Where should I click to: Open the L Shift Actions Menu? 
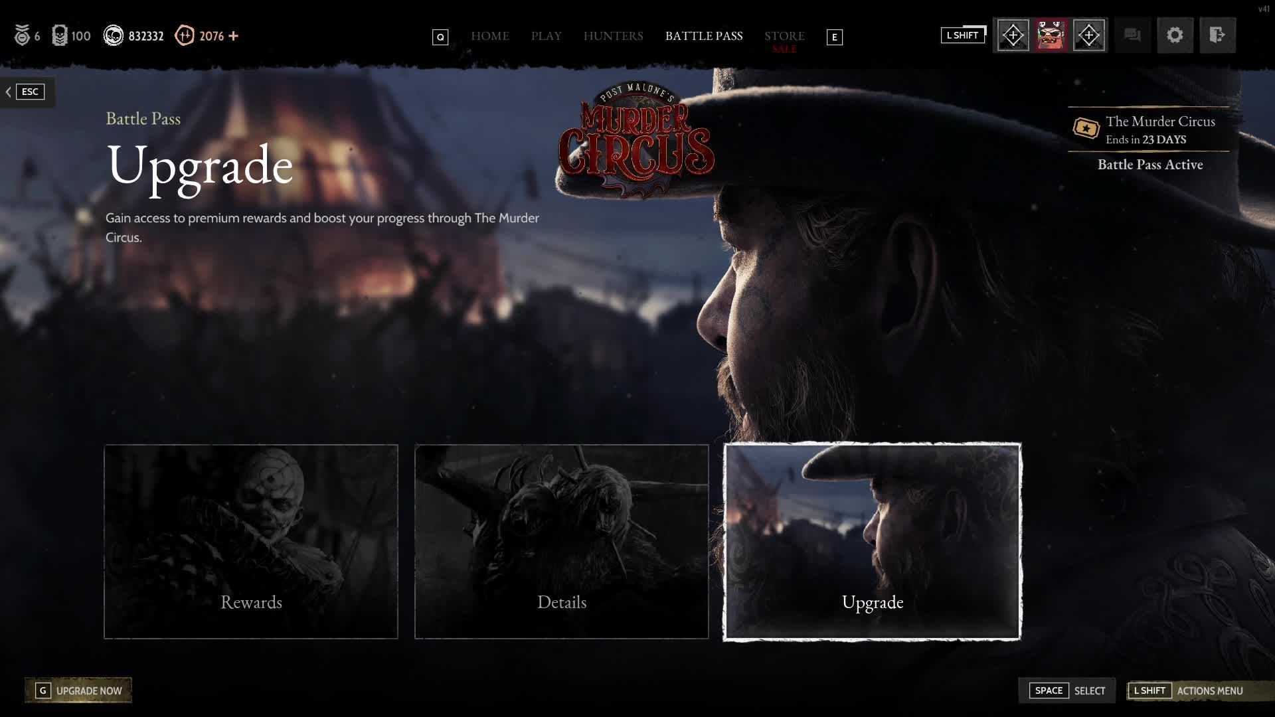coord(1187,690)
